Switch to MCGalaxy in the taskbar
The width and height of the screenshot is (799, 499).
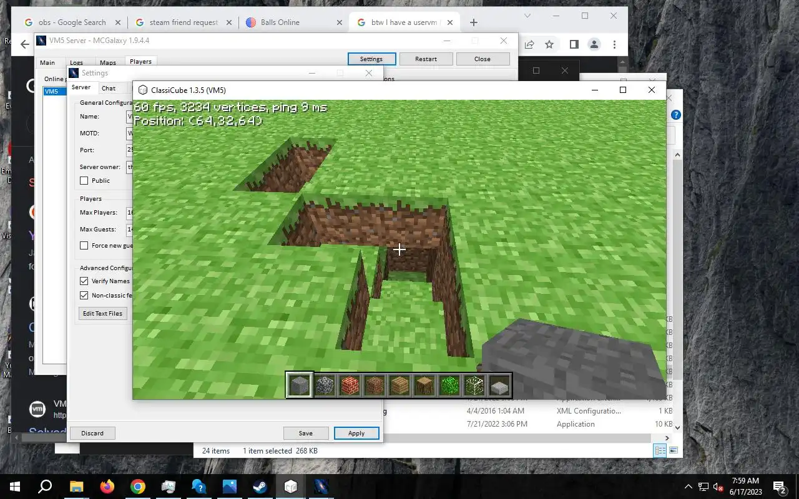point(321,487)
